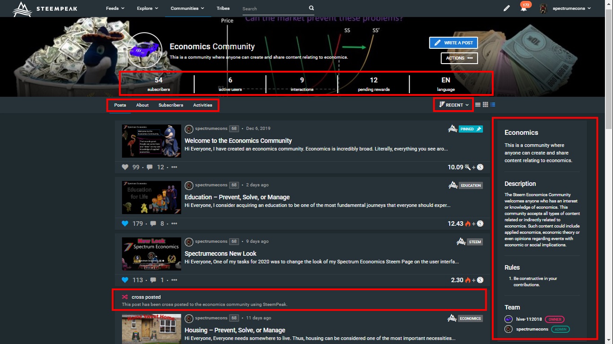Click community icon beside STEEM tag

[x=461, y=241]
